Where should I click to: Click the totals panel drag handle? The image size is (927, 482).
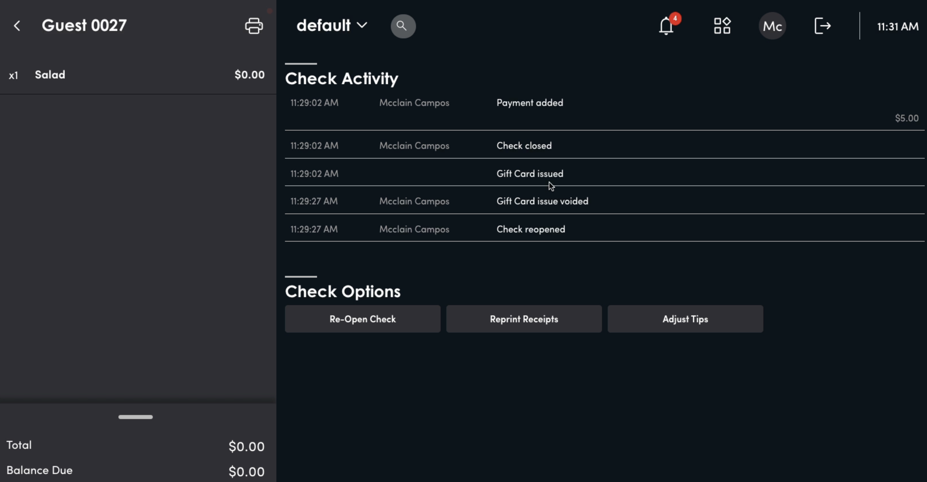click(x=136, y=417)
